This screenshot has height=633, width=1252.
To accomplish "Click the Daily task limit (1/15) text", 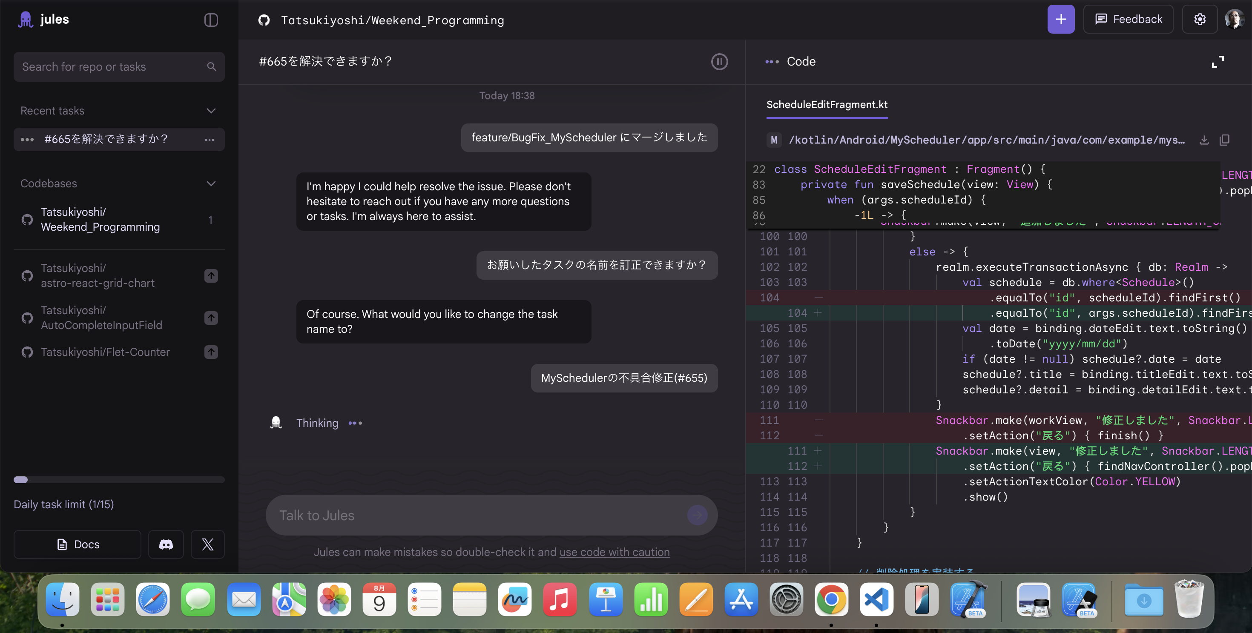I will tap(64, 504).
